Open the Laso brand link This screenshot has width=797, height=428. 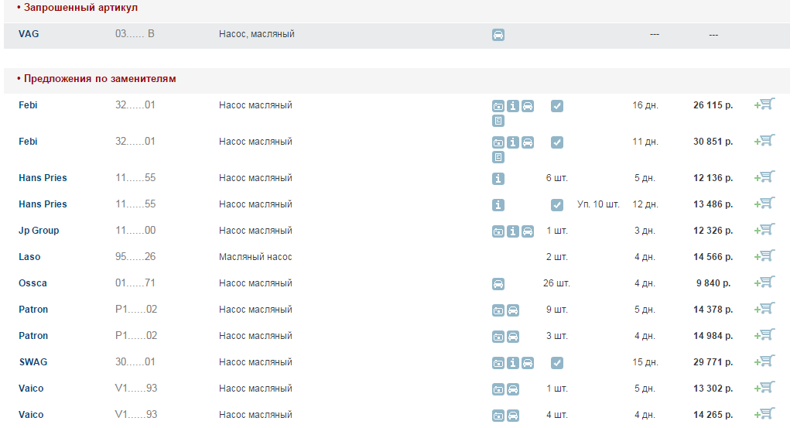pos(29,257)
